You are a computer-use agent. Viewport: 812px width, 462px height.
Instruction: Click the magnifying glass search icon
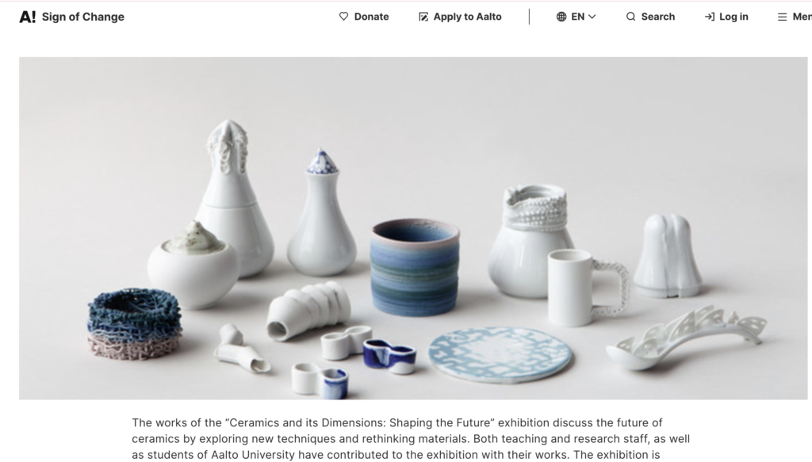[630, 17]
